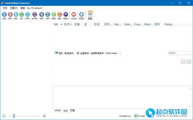Screen dimensions: 193x120
Task: Click the zoom in plus icon
Action: click(x=44, y=116)
